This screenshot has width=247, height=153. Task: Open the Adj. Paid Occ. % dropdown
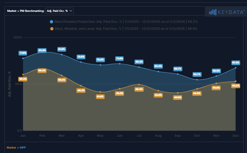click(x=60, y=11)
